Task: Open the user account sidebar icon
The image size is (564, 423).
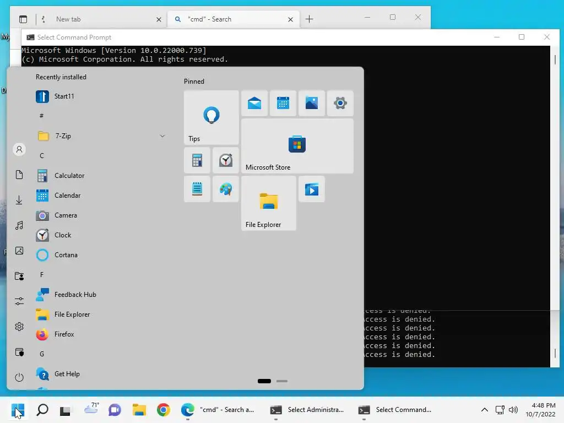Action: [x=19, y=149]
